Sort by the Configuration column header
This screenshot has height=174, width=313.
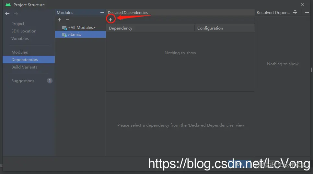(225, 28)
